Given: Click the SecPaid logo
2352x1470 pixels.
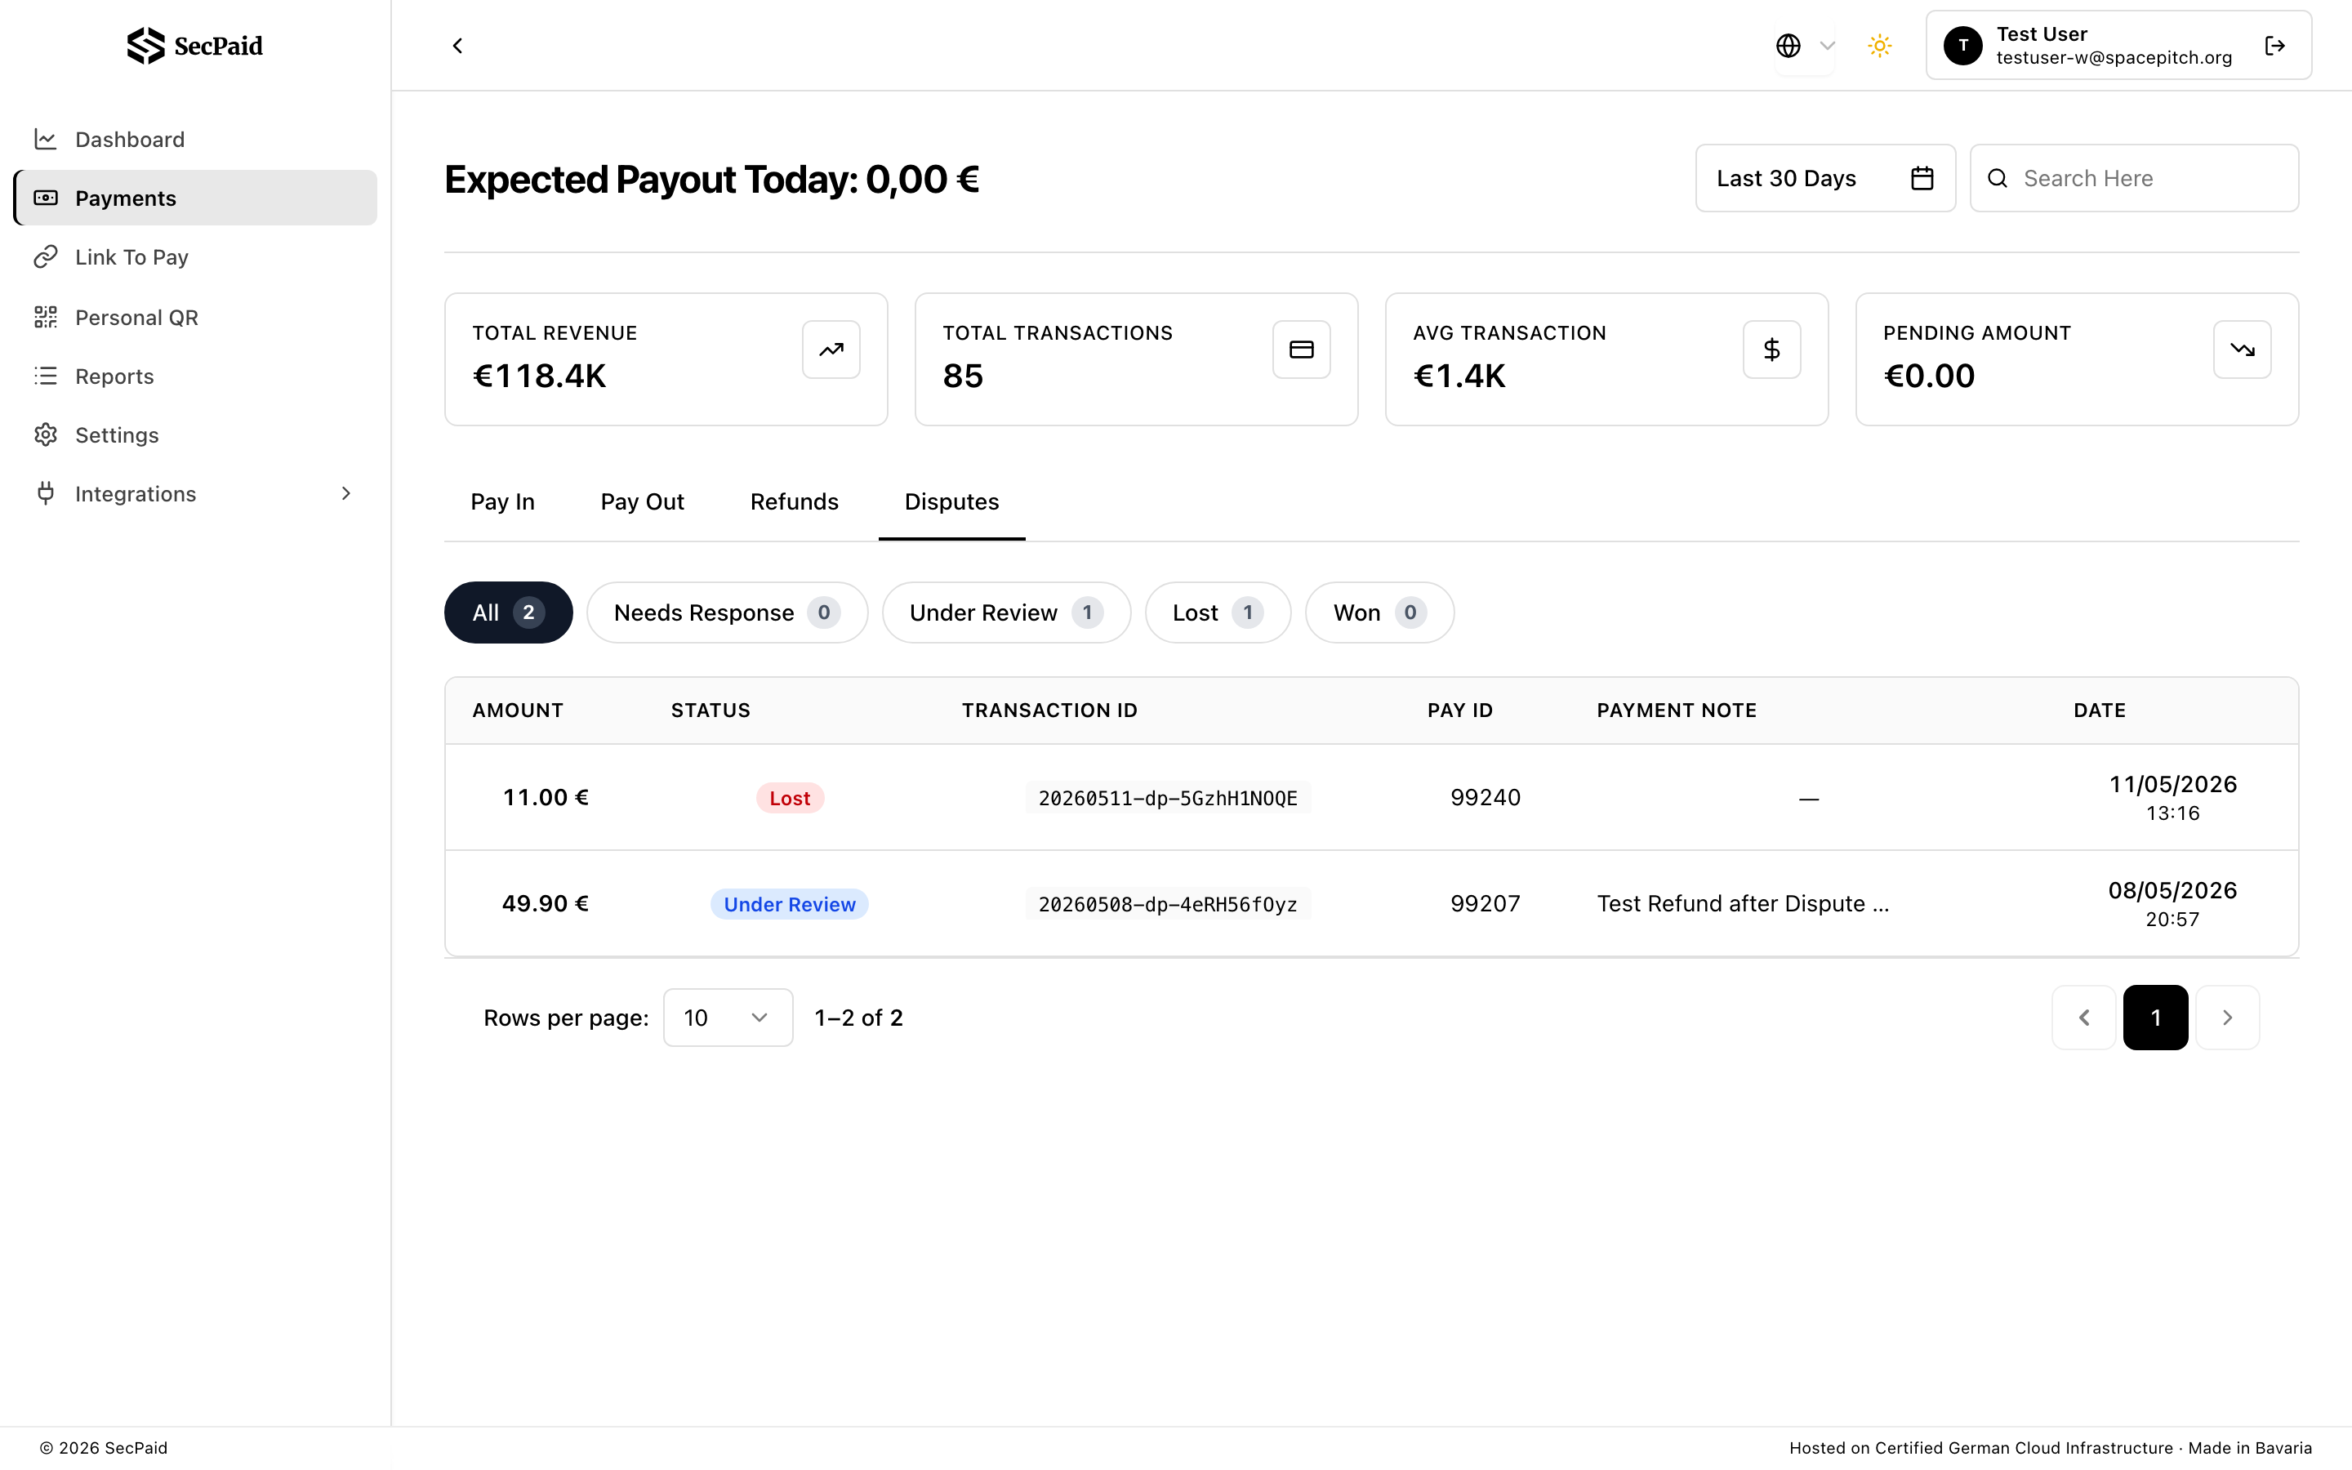Looking at the screenshot, I should tap(194, 46).
